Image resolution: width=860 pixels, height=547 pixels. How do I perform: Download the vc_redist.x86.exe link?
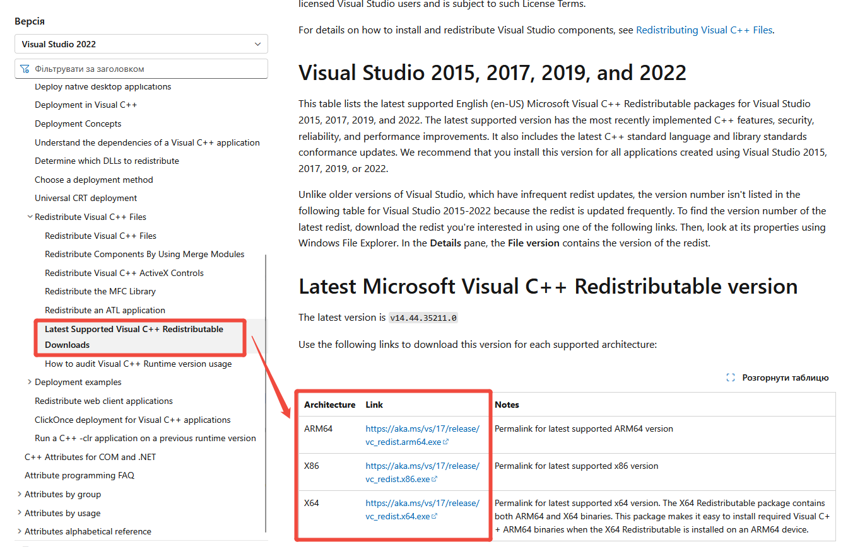click(x=422, y=473)
